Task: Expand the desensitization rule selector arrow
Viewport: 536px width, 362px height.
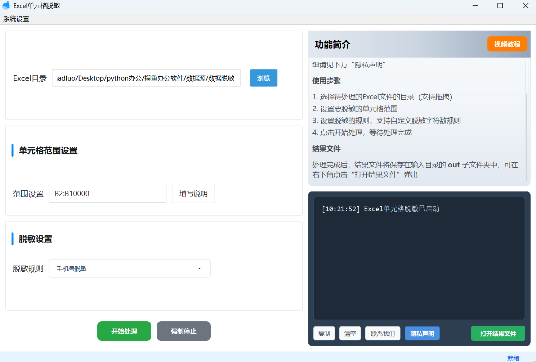Action: point(200,268)
